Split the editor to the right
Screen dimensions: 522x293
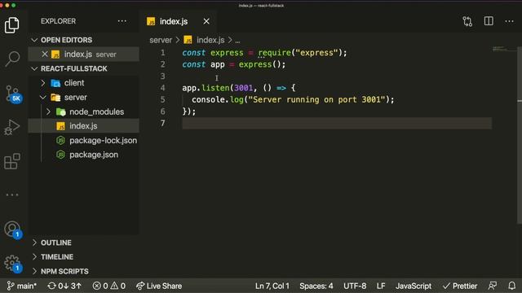[x=489, y=21]
